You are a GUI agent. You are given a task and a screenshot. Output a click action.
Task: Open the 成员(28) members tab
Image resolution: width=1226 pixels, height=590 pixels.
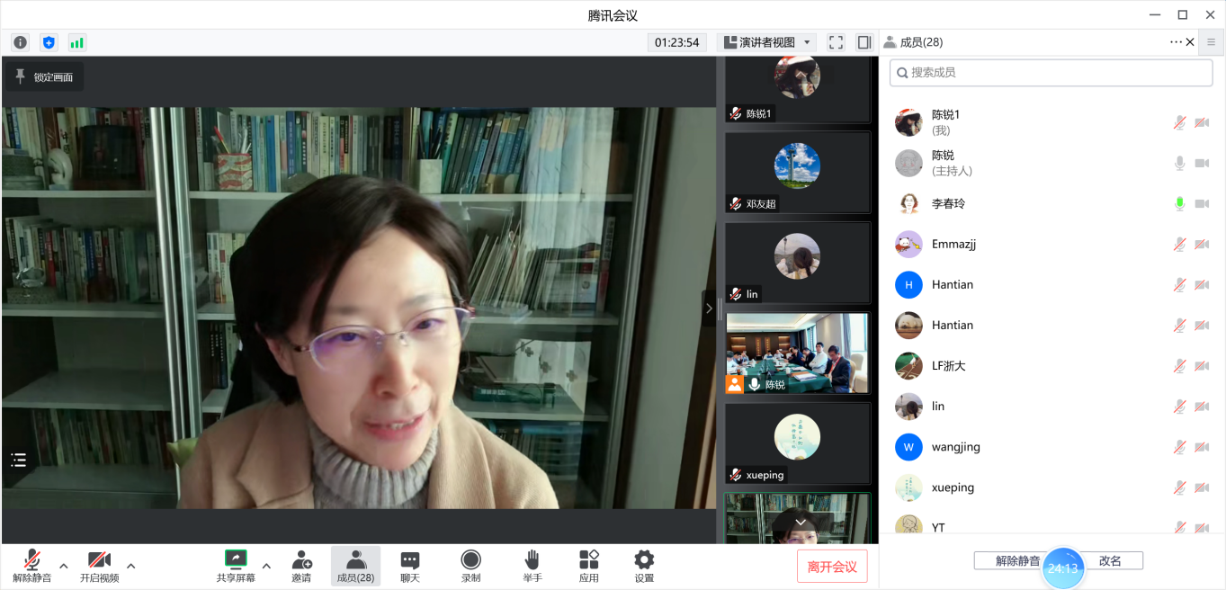pos(355,567)
